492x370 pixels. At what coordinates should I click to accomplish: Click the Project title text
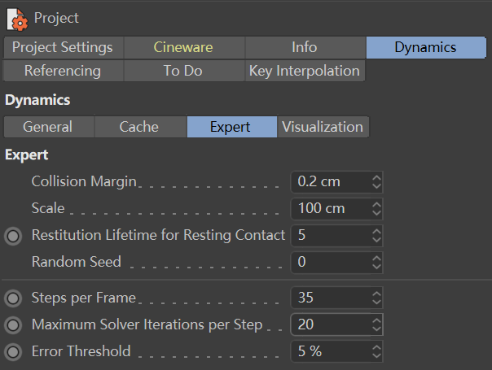pyautogui.click(x=56, y=18)
